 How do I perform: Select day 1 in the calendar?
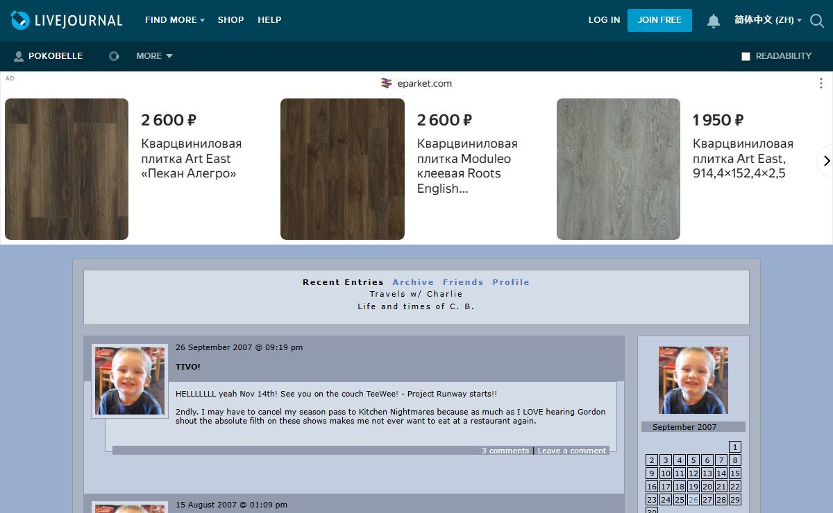(x=735, y=447)
